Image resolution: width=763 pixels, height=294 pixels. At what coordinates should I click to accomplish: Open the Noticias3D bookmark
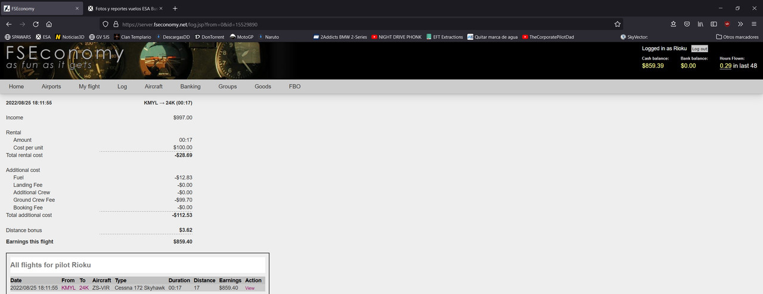tap(70, 37)
